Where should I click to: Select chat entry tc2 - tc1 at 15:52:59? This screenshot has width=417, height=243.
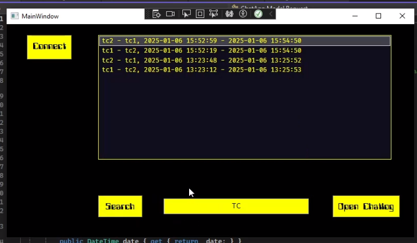(x=244, y=41)
